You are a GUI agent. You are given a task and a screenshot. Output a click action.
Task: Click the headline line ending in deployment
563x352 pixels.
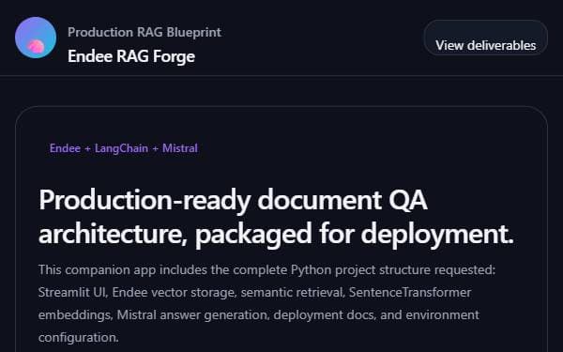point(276,234)
